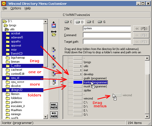Click the folder icon next to C_editor
Screen dimensions: 152x126
coord(8,66)
